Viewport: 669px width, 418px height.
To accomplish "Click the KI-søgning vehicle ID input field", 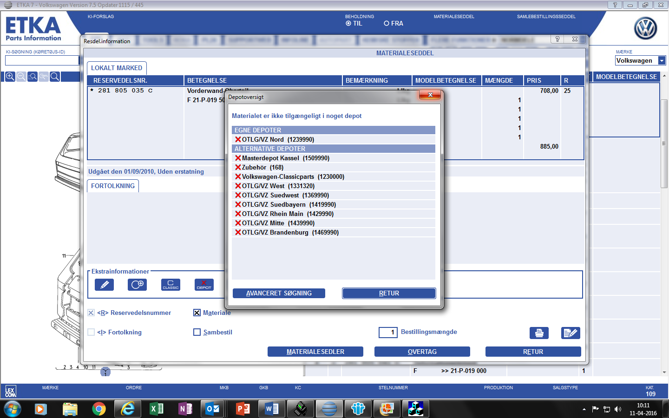I will 42,60.
